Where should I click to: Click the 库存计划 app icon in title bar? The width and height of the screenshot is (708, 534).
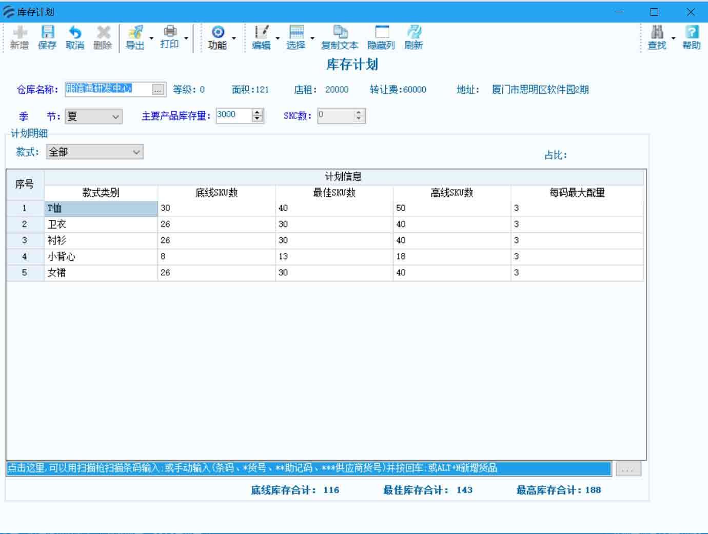pos(9,12)
